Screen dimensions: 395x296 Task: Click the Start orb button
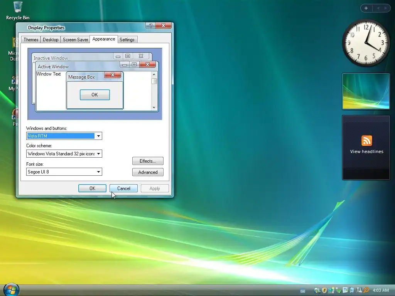click(x=11, y=290)
